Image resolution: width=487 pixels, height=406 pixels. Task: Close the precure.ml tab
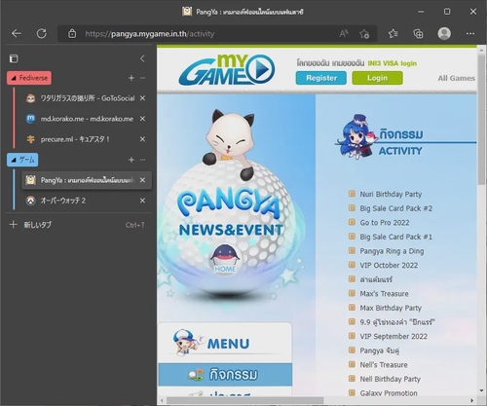pos(142,139)
